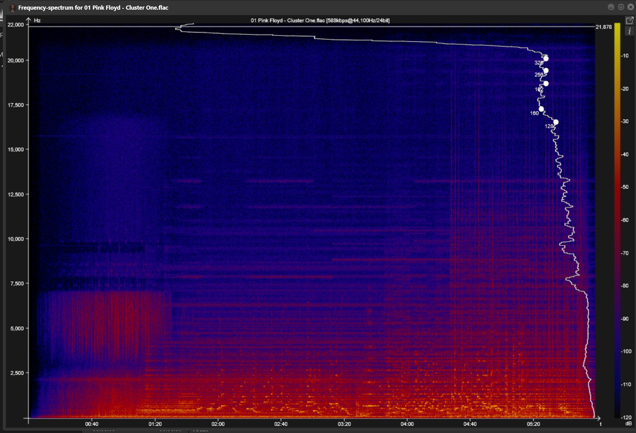The height and width of the screenshot is (433, 636).
Task: Select the 160 kbps bitrate marker dot
Action: pyautogui.click(x=541, y=109)
